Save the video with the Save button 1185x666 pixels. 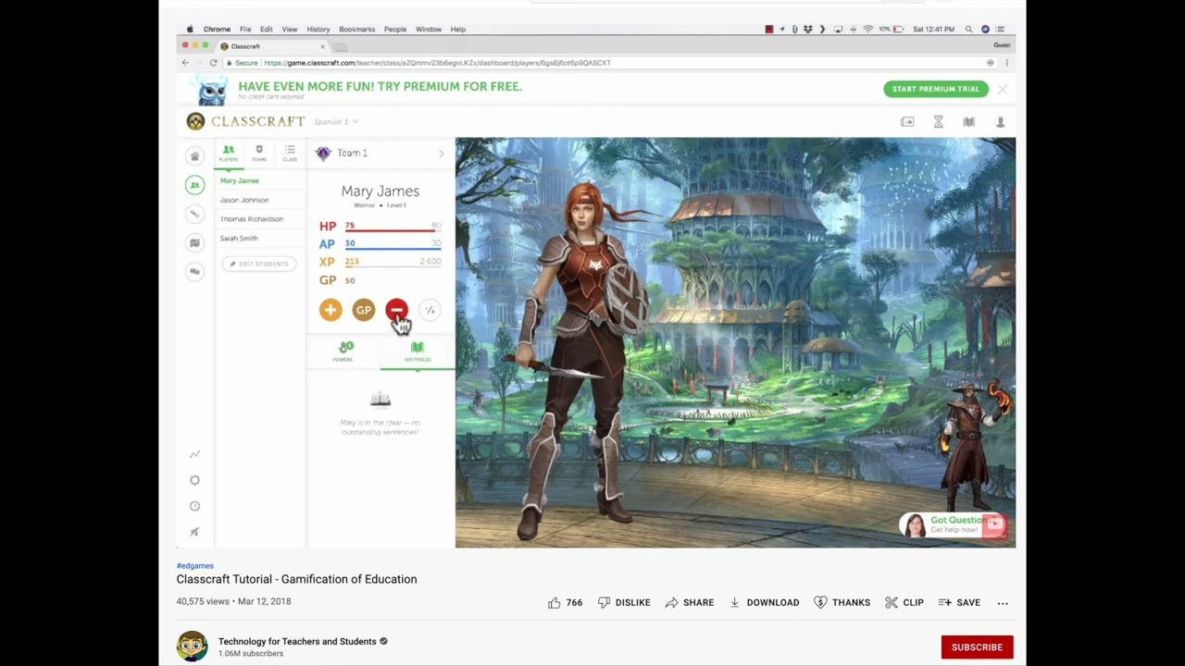click(959, 602)
